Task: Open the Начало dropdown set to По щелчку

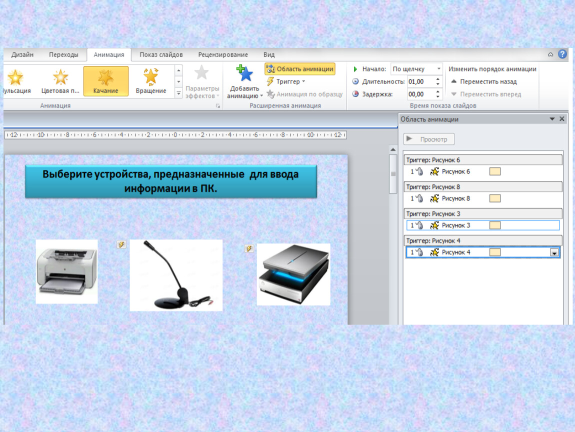Action: point(416,69)
